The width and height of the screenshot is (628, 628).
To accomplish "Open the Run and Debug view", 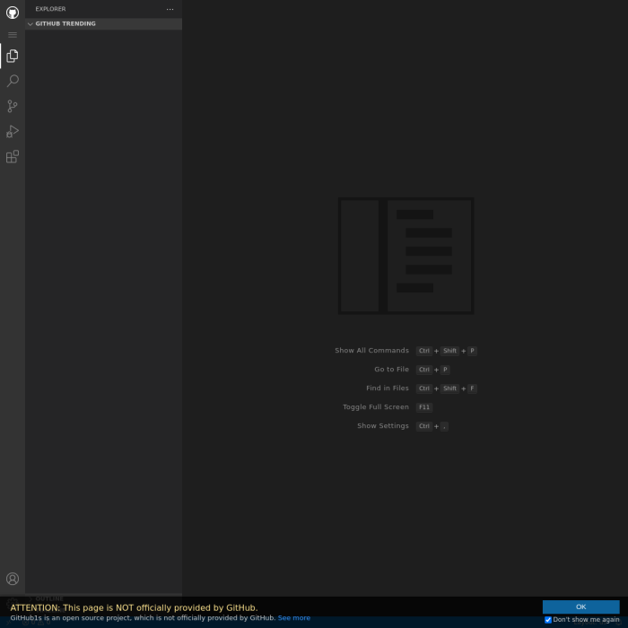I will tap(13, 131).
